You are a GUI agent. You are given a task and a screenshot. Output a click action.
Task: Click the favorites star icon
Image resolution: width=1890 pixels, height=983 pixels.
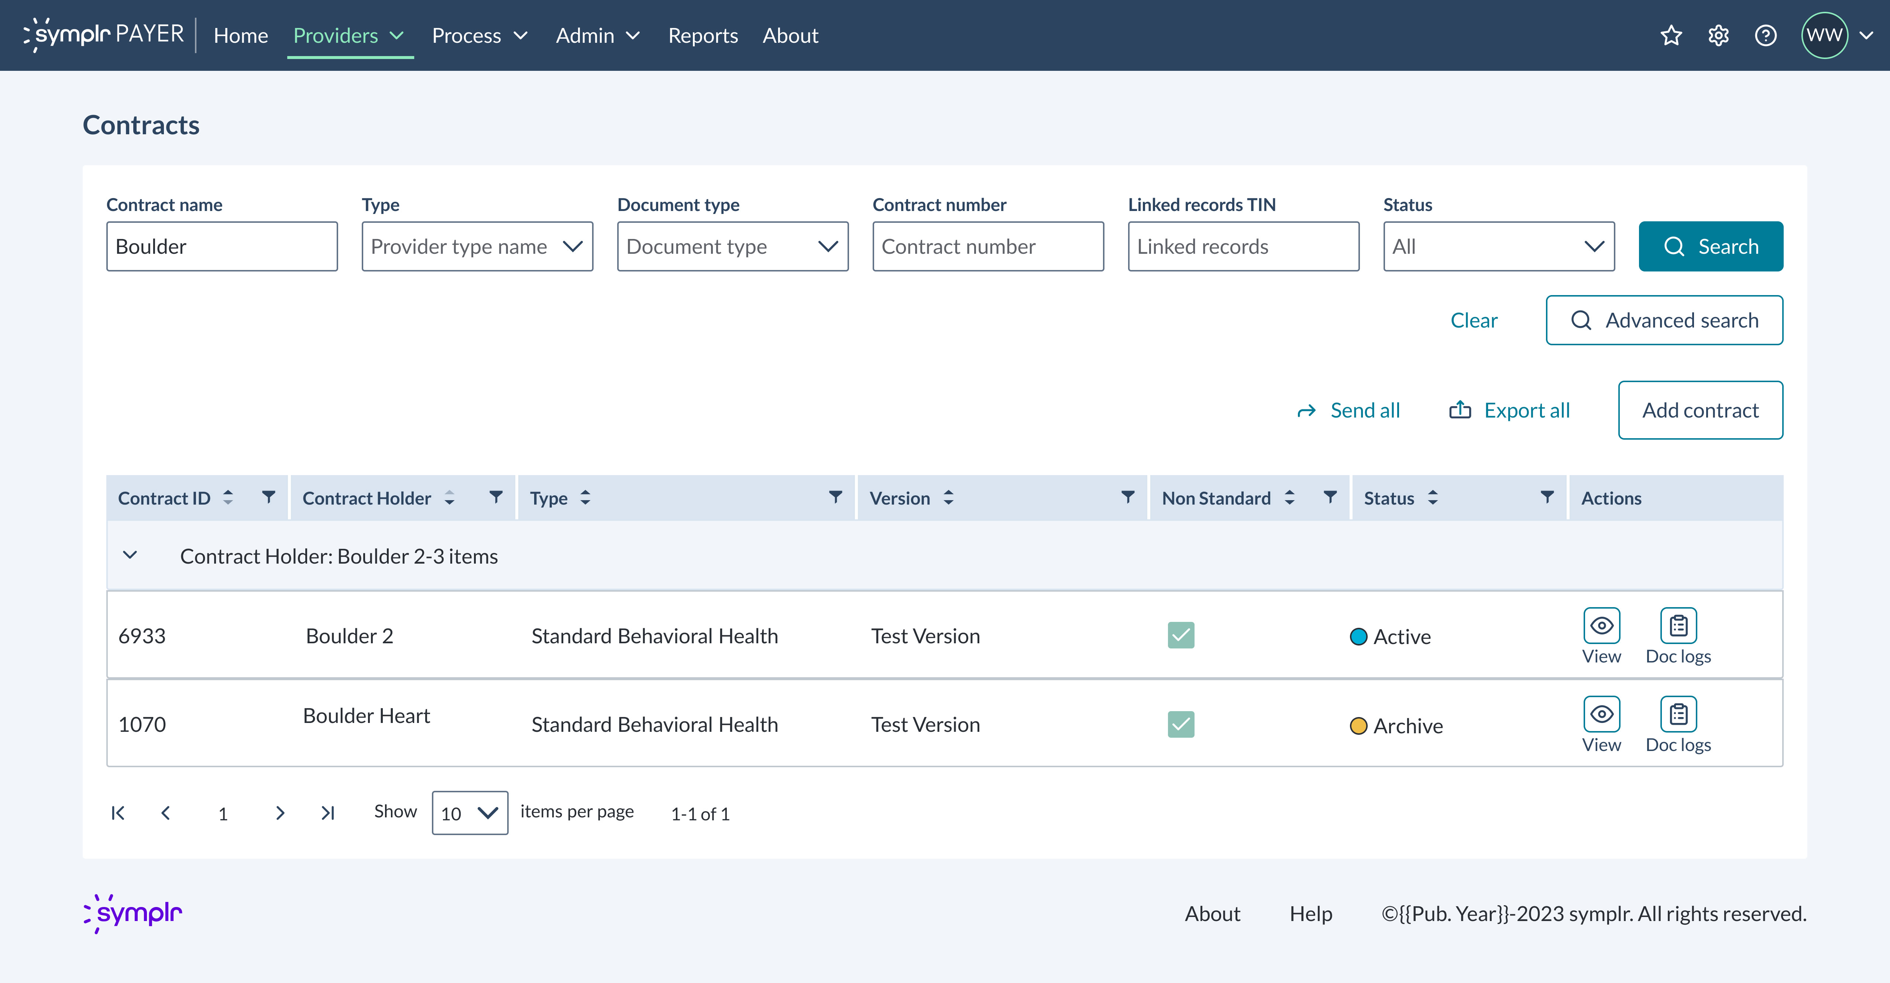click(x=1671, y=35)
